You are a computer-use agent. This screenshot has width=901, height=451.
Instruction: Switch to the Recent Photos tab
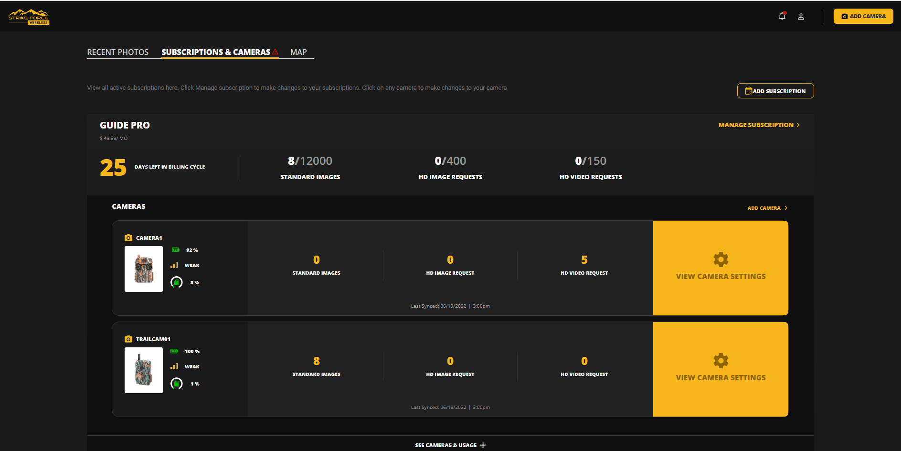point(117,52)
